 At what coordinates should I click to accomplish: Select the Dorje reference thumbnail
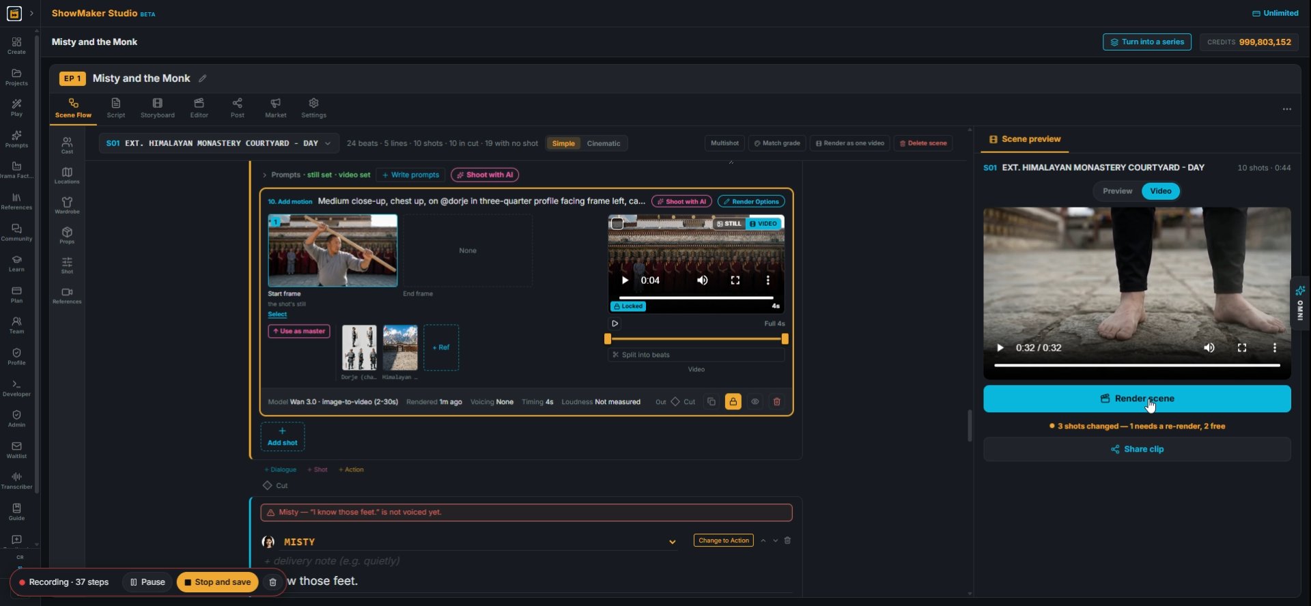(359, 348)
